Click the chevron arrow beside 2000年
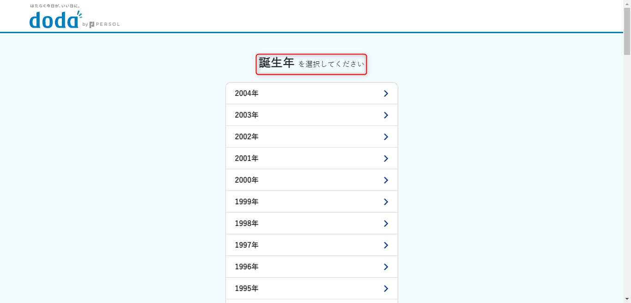Viewport: 631px width, 303px height. point(386,180)
